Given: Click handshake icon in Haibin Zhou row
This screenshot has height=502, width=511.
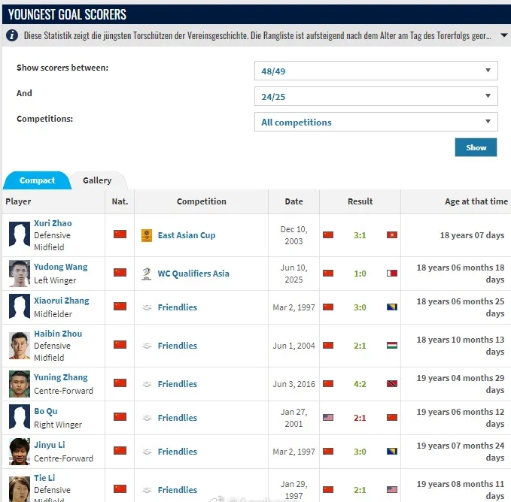Looking at the screenshot, I should [147, 346].
